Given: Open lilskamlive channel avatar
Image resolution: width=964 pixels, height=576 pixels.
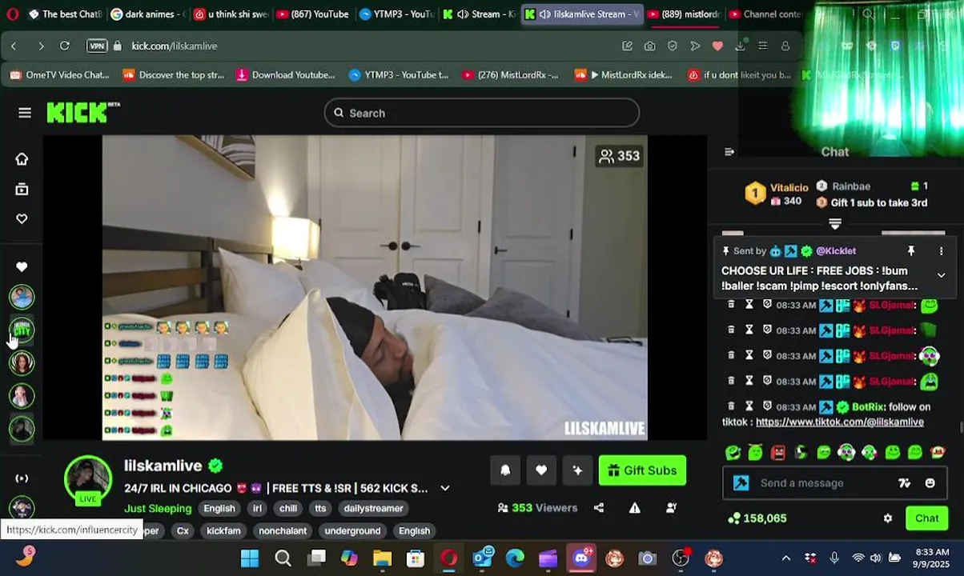Looking at the screenshot, I should click(x=88, y=480).
